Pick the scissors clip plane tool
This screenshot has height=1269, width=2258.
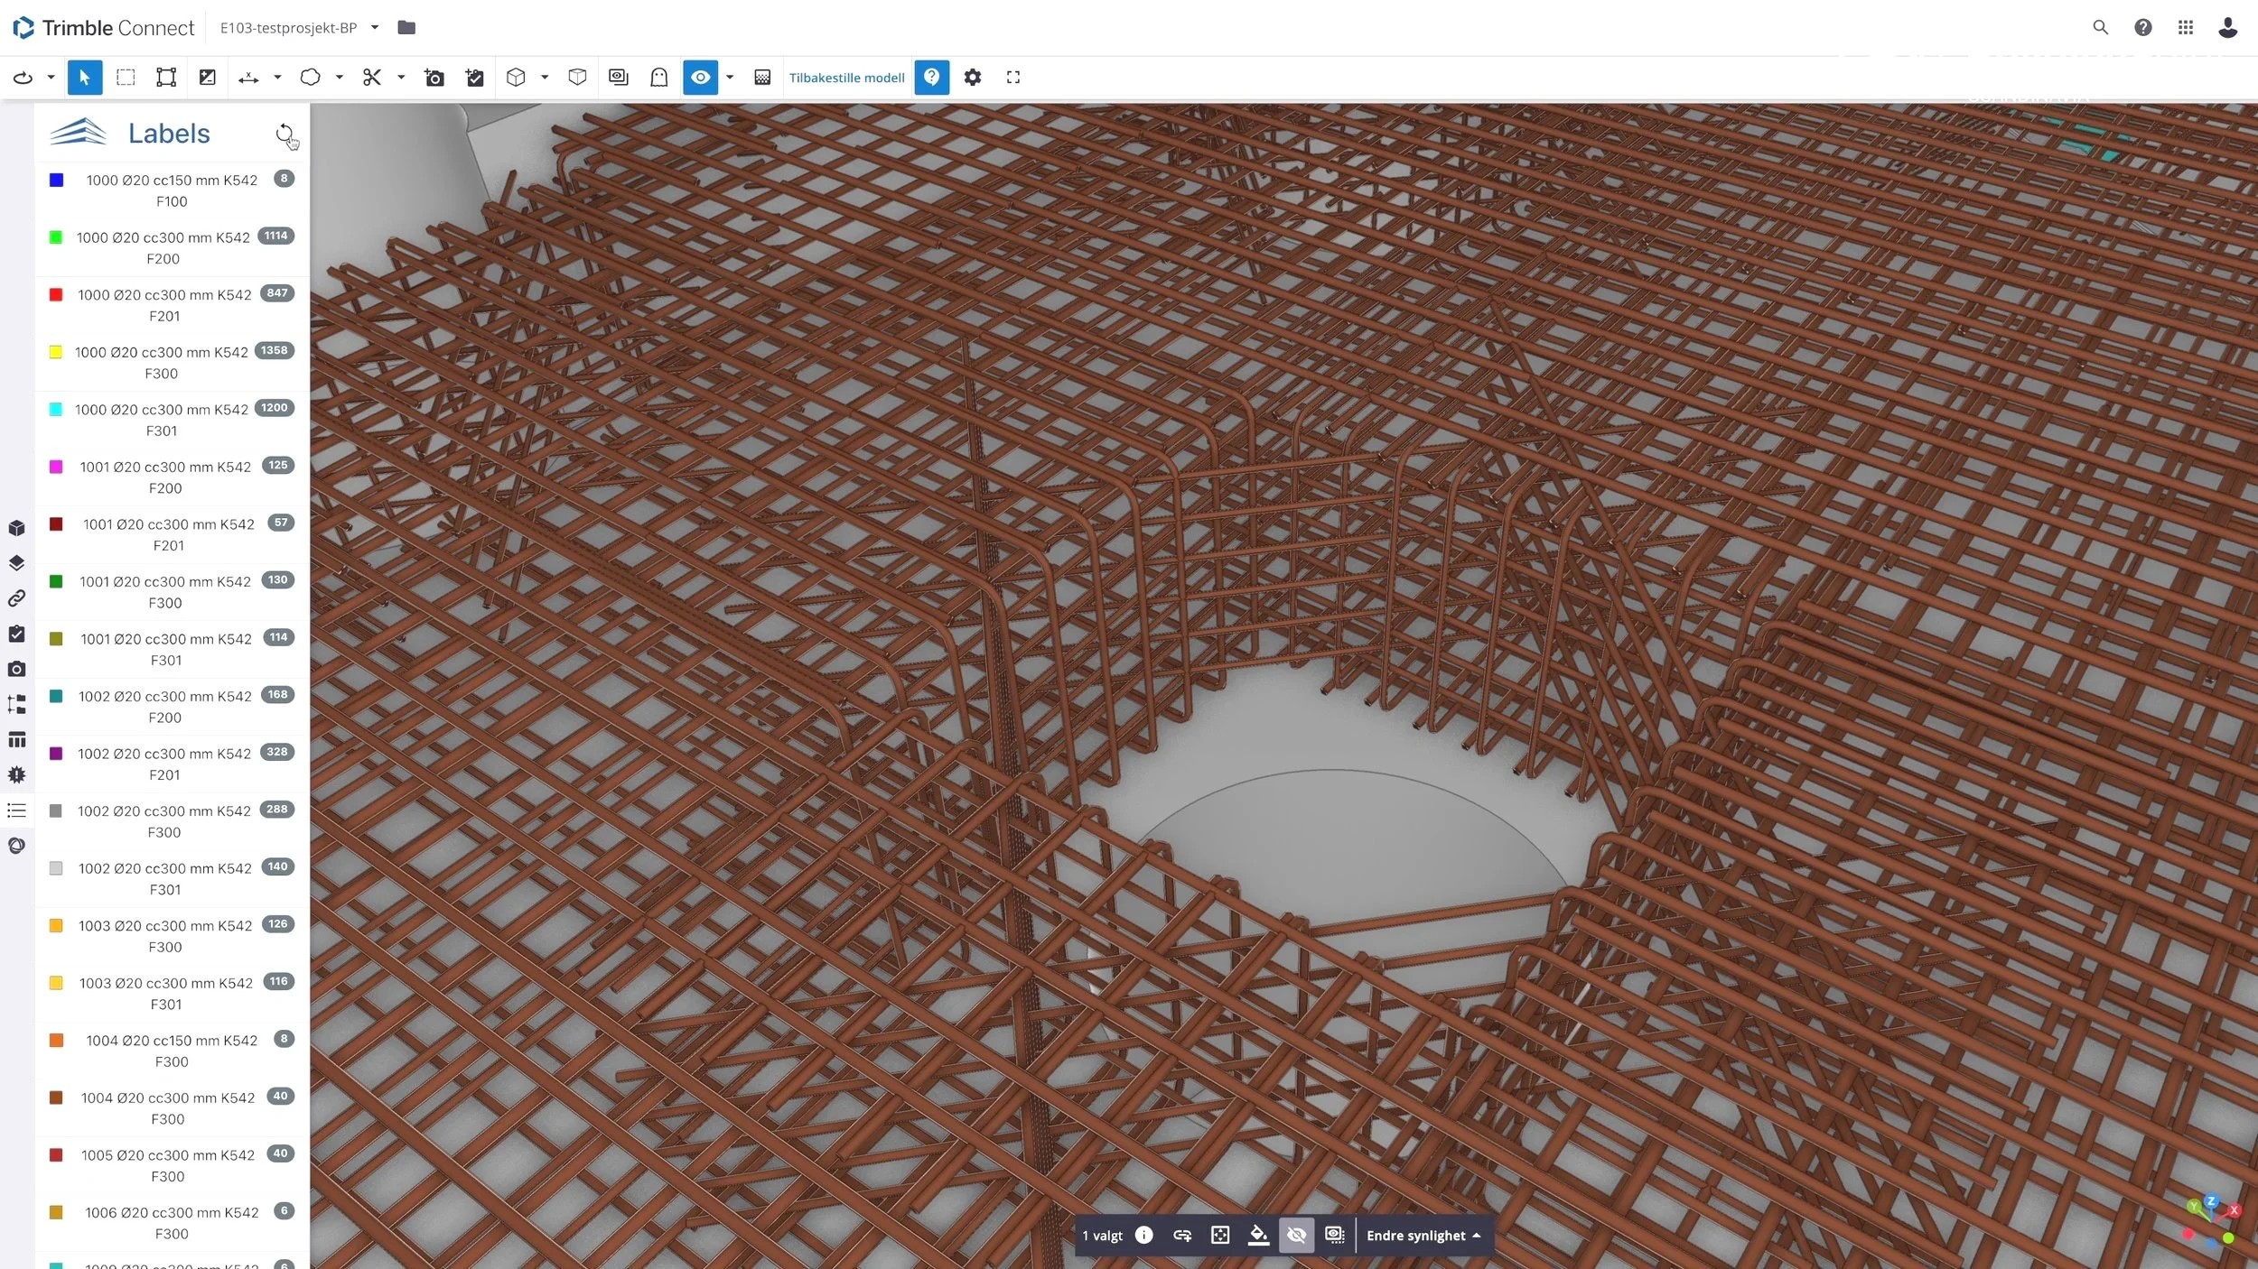coord(372,78)
